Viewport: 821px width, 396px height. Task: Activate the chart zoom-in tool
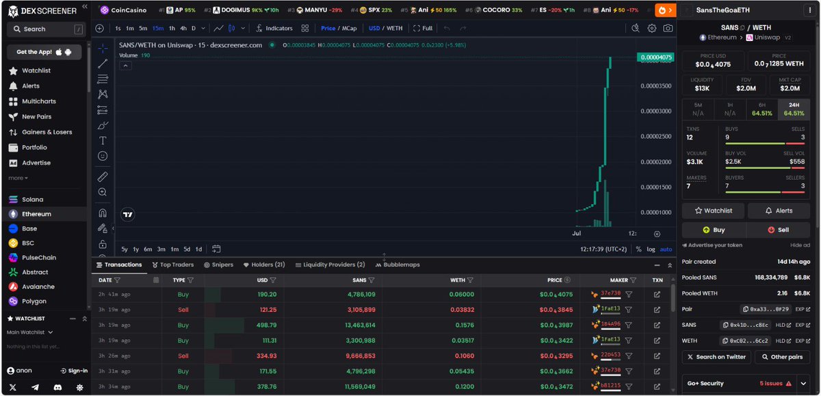point(103,192)
